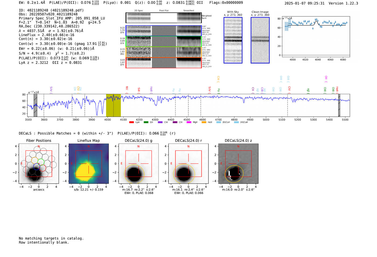377x257 pixels.
Task: Click the orange-outlined 2D spectrum row
Action: 164,52
